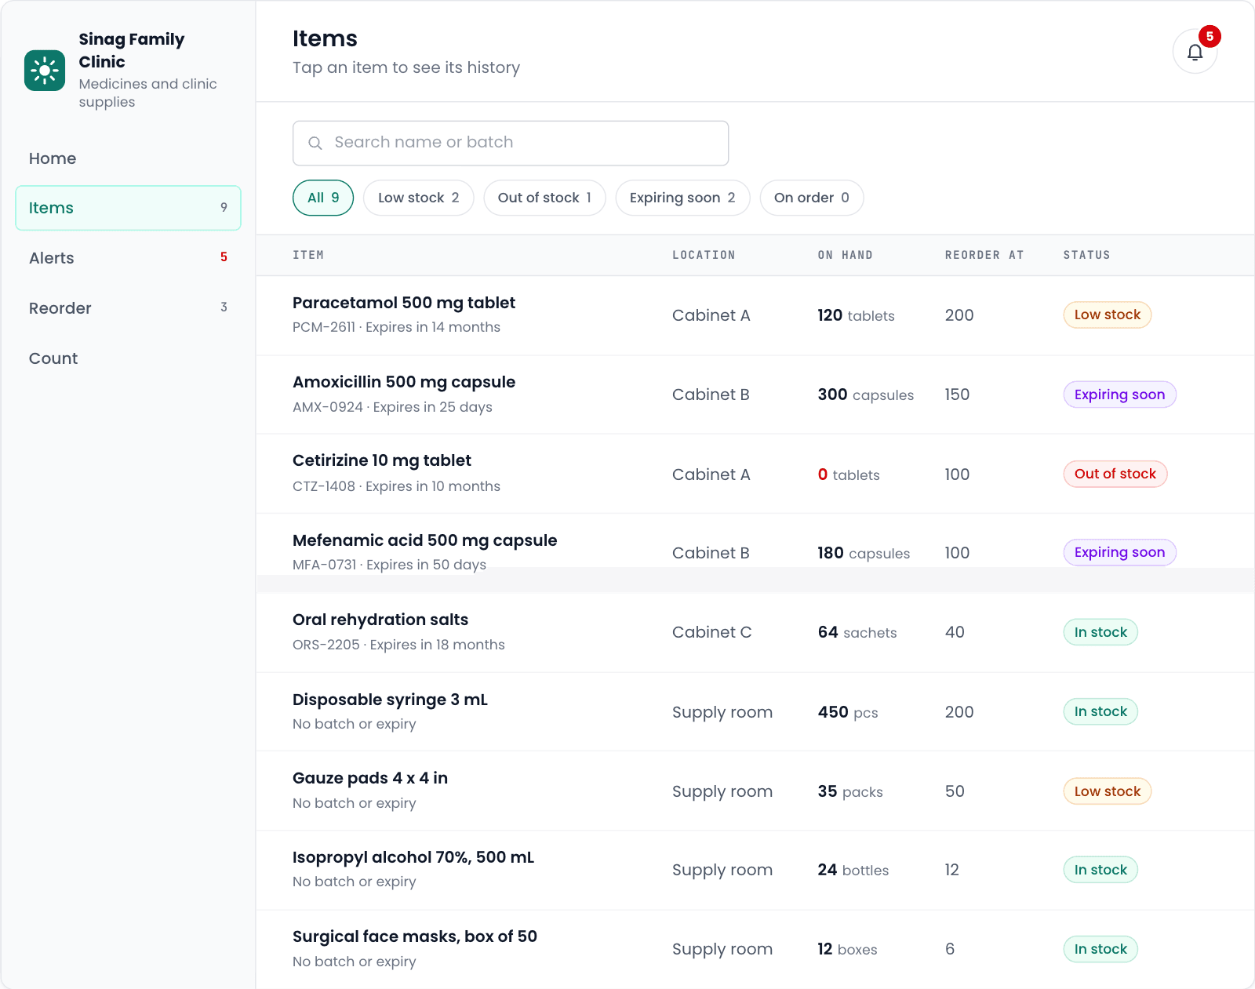
Task: Click Low stock badge for Paracetamol
Action: 1107,315
